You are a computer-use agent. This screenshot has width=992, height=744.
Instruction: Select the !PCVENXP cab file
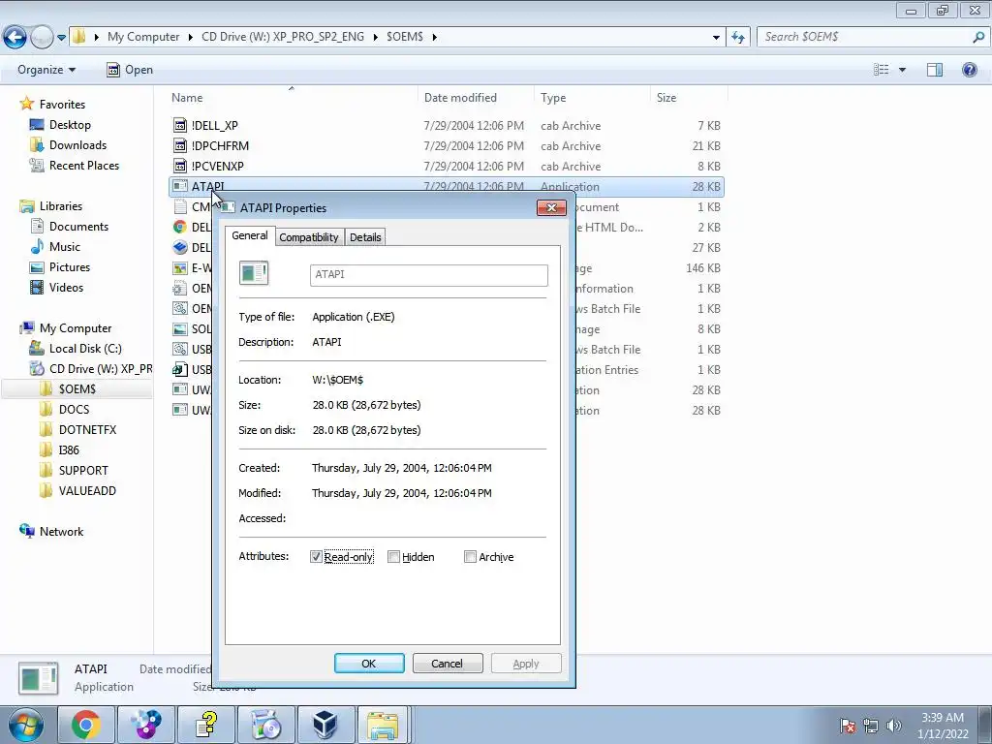point(447,166)
